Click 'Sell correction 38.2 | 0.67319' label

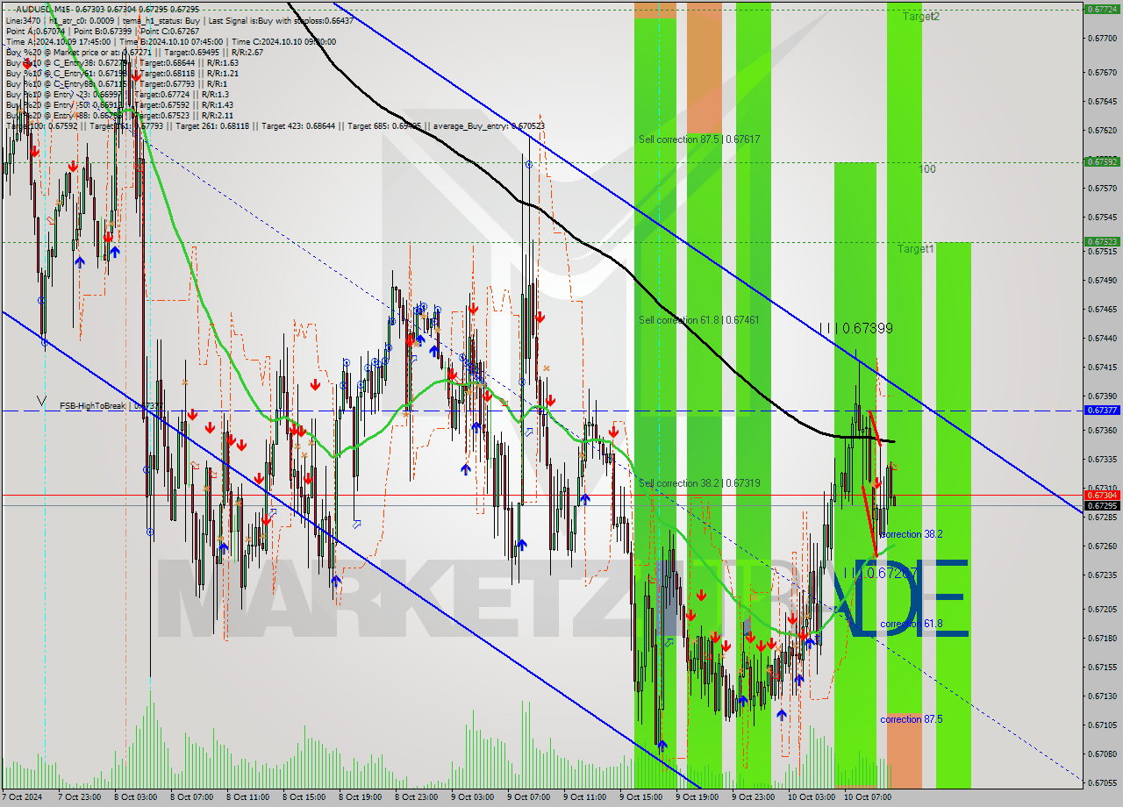click(x=699, y=483)
